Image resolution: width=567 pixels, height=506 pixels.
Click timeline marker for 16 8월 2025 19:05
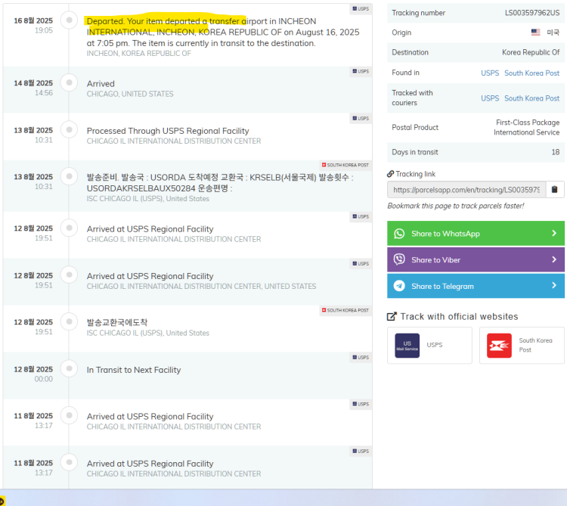(69, 20)
